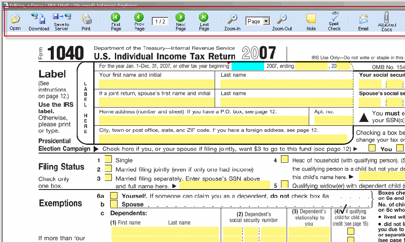Add a Note with the sticky note icon

click(x=311, y=19)
